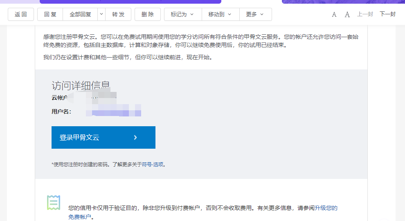Click the 访问详细信息 heading
Image resolution: width=405 pixels, height=221 pixels.
point(81,85)
